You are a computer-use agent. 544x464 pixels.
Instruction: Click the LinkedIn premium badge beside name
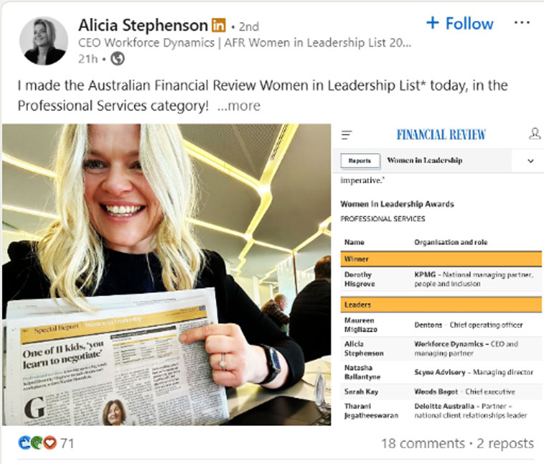click(218, 25)
